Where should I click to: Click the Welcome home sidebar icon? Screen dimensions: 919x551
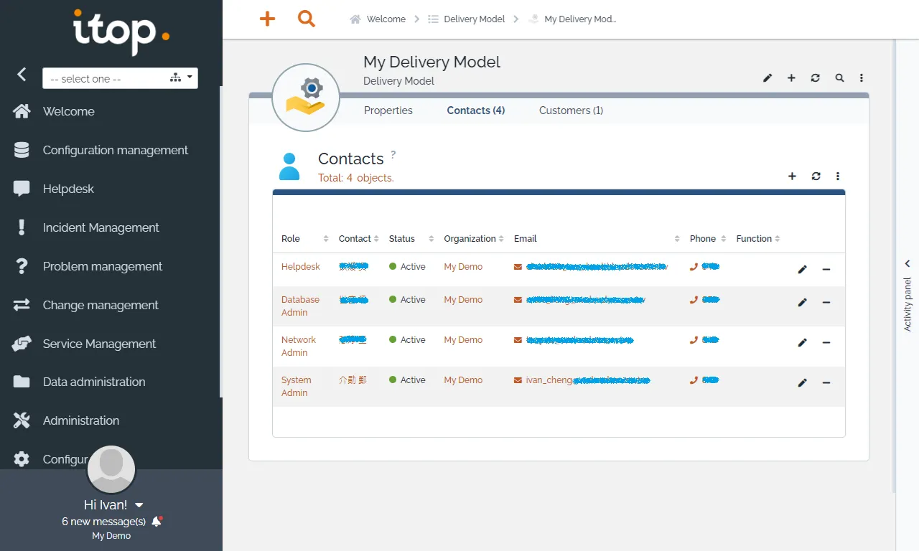pyautogui.click(x=22, y=111)
